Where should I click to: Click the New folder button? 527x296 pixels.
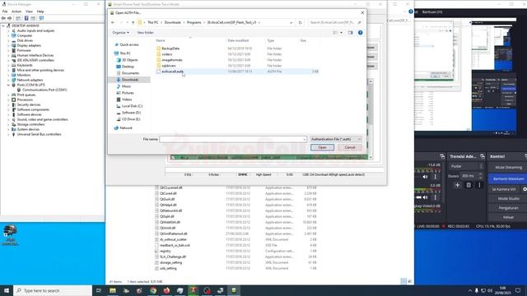point(145,33)
